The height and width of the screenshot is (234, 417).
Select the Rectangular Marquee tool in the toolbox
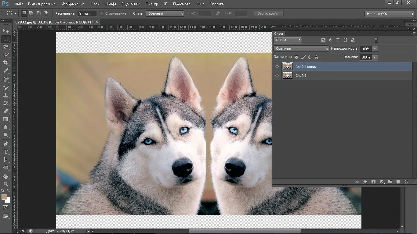[6, 39]
